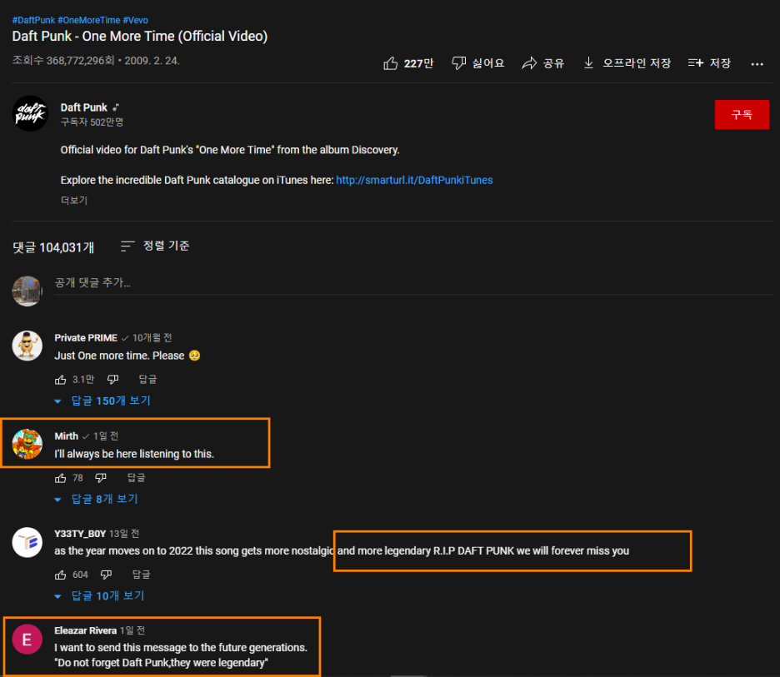Open hashtag #OneMoreTime
Screen dimensions: 780x677
coord(89,20)
